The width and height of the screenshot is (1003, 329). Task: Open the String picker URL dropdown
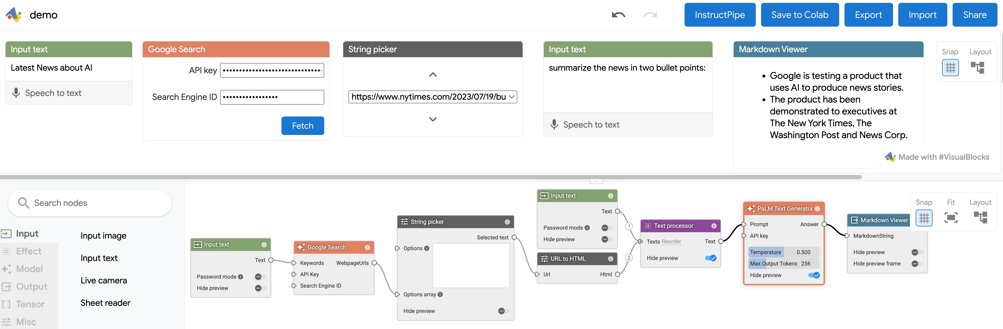pos(433,97)
